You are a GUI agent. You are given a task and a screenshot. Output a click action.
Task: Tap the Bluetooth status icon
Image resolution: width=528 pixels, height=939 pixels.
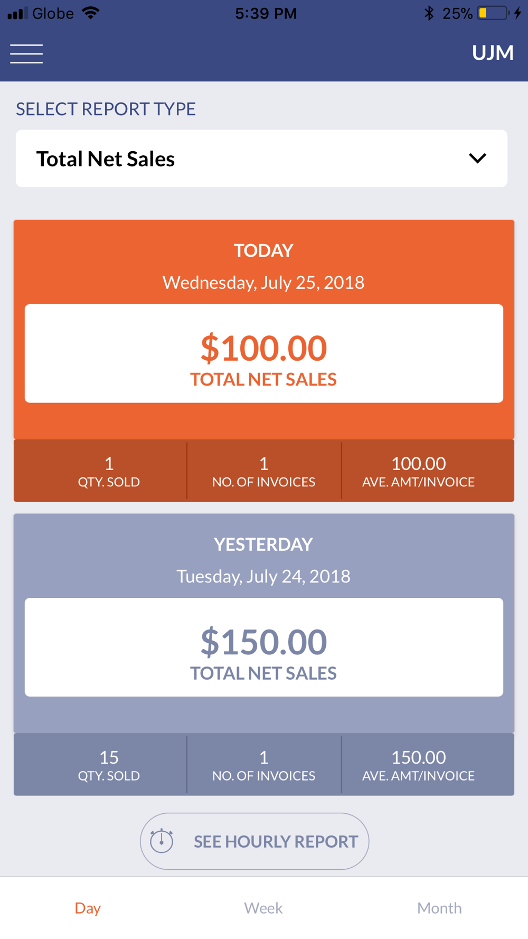click(429, 13)
